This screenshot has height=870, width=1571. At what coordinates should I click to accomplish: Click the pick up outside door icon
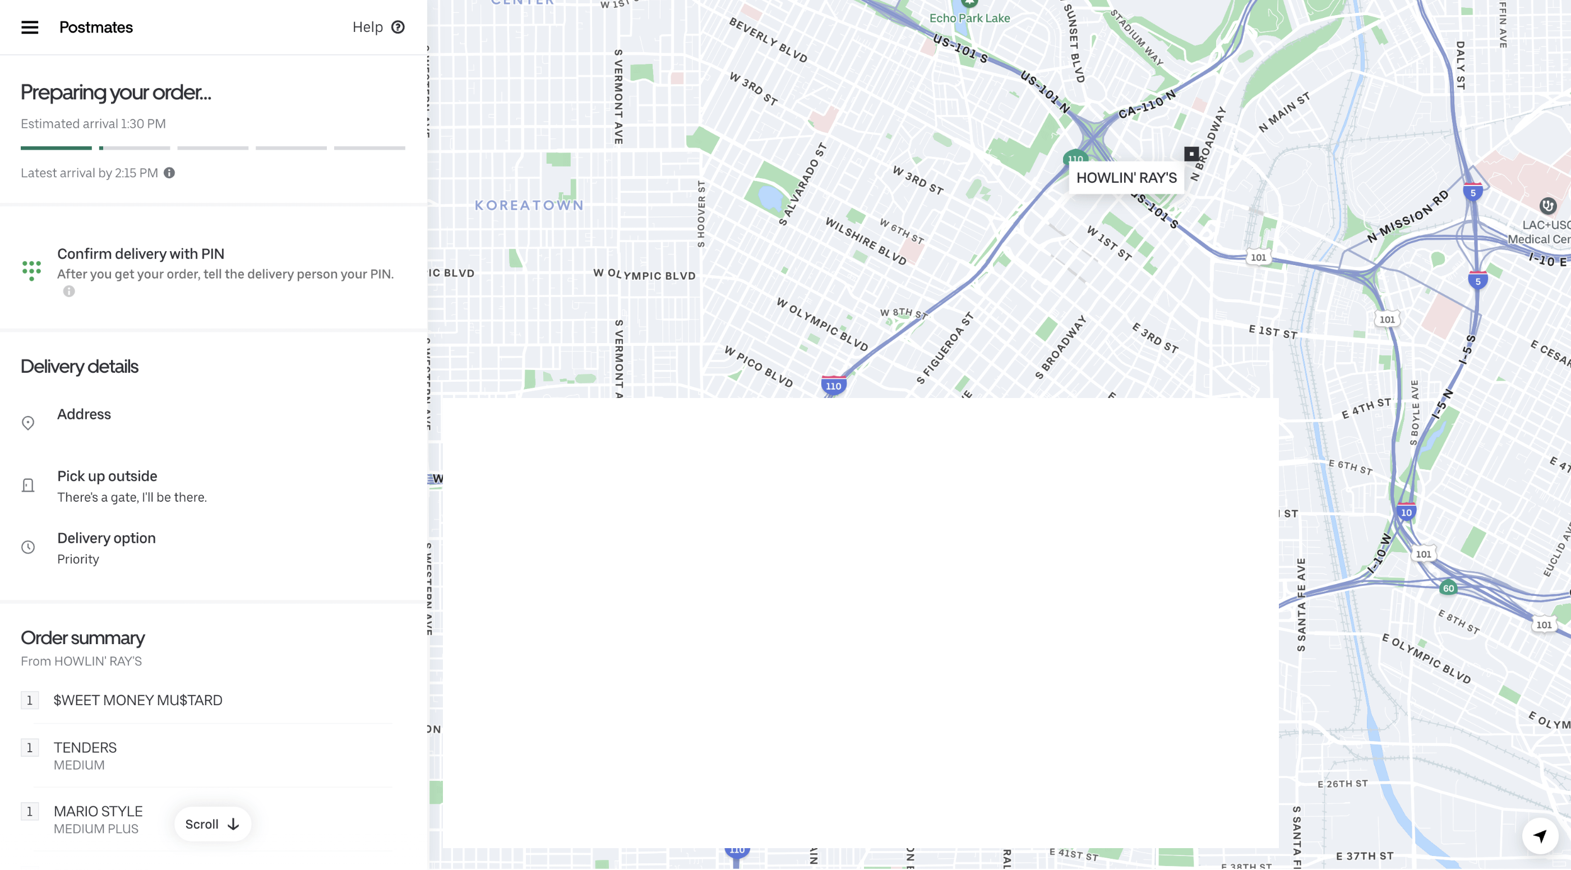(x=28, y=486)
